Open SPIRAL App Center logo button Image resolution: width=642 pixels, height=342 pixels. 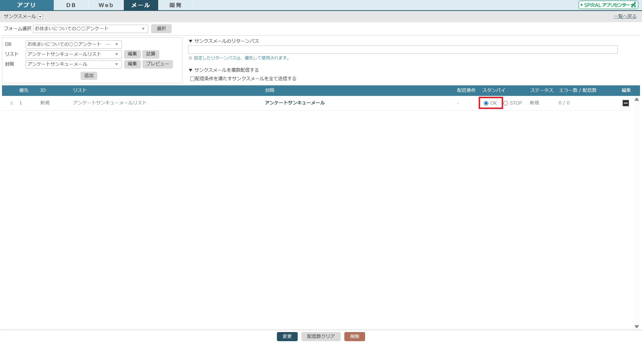(608, 5)
